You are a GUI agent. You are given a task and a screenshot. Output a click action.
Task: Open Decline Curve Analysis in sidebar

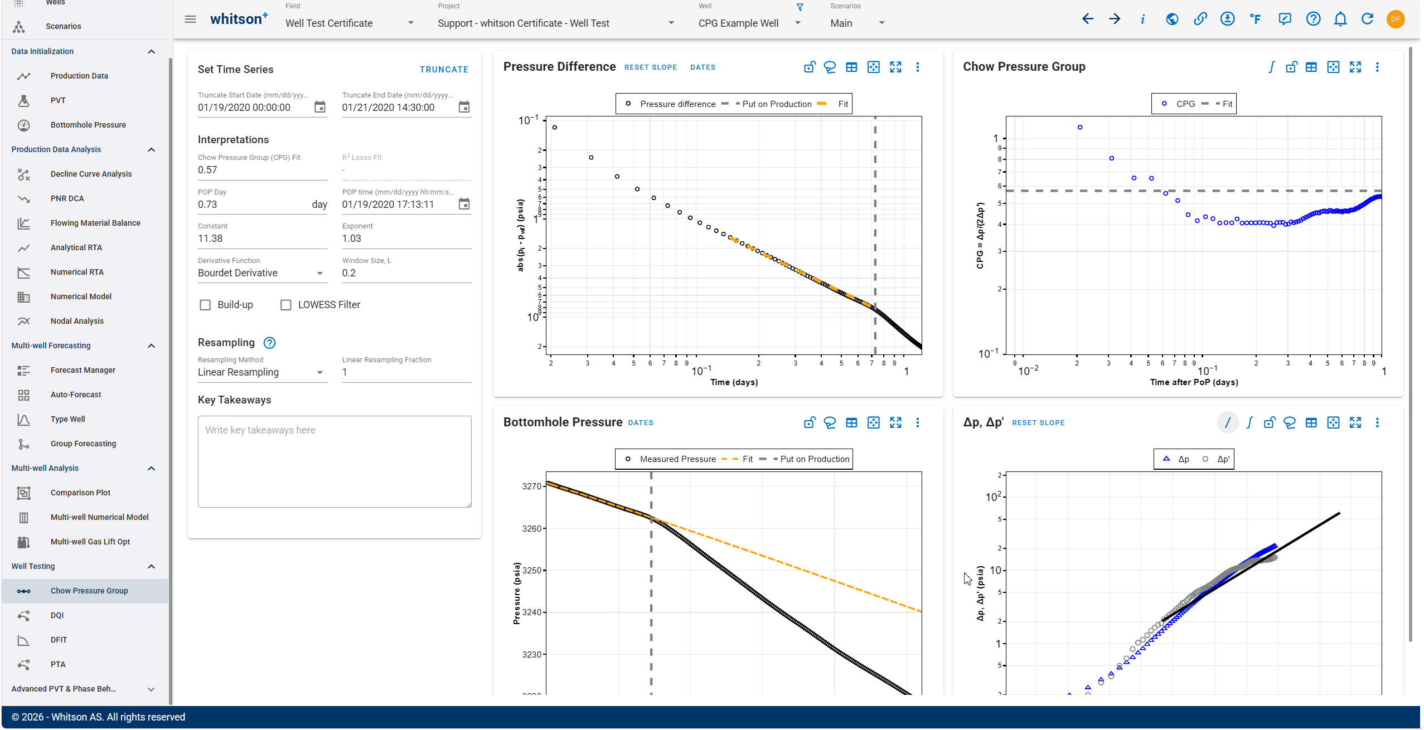[91, 174]
